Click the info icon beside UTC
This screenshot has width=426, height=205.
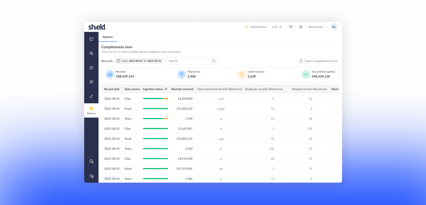coord(281,27)
